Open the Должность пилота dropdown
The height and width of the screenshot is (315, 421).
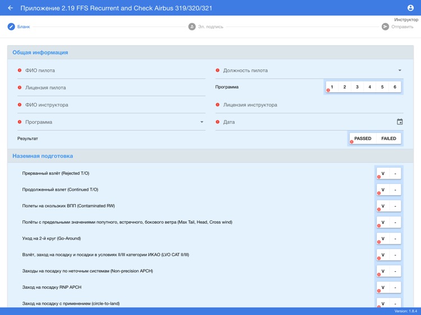pyautogui.click(x=309, y=71)
